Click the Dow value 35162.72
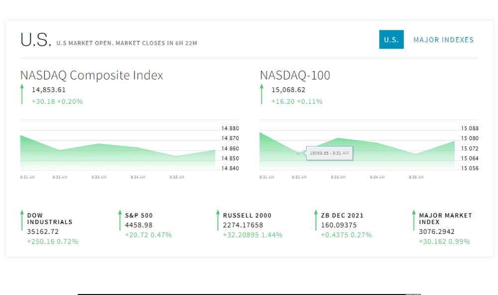This screenshot has width=498, height=295. coord(43,231)
